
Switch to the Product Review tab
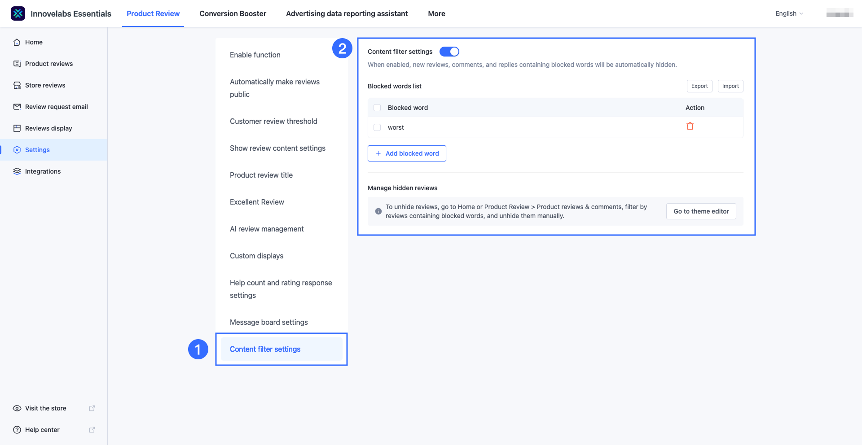click(x=153, y=13)
